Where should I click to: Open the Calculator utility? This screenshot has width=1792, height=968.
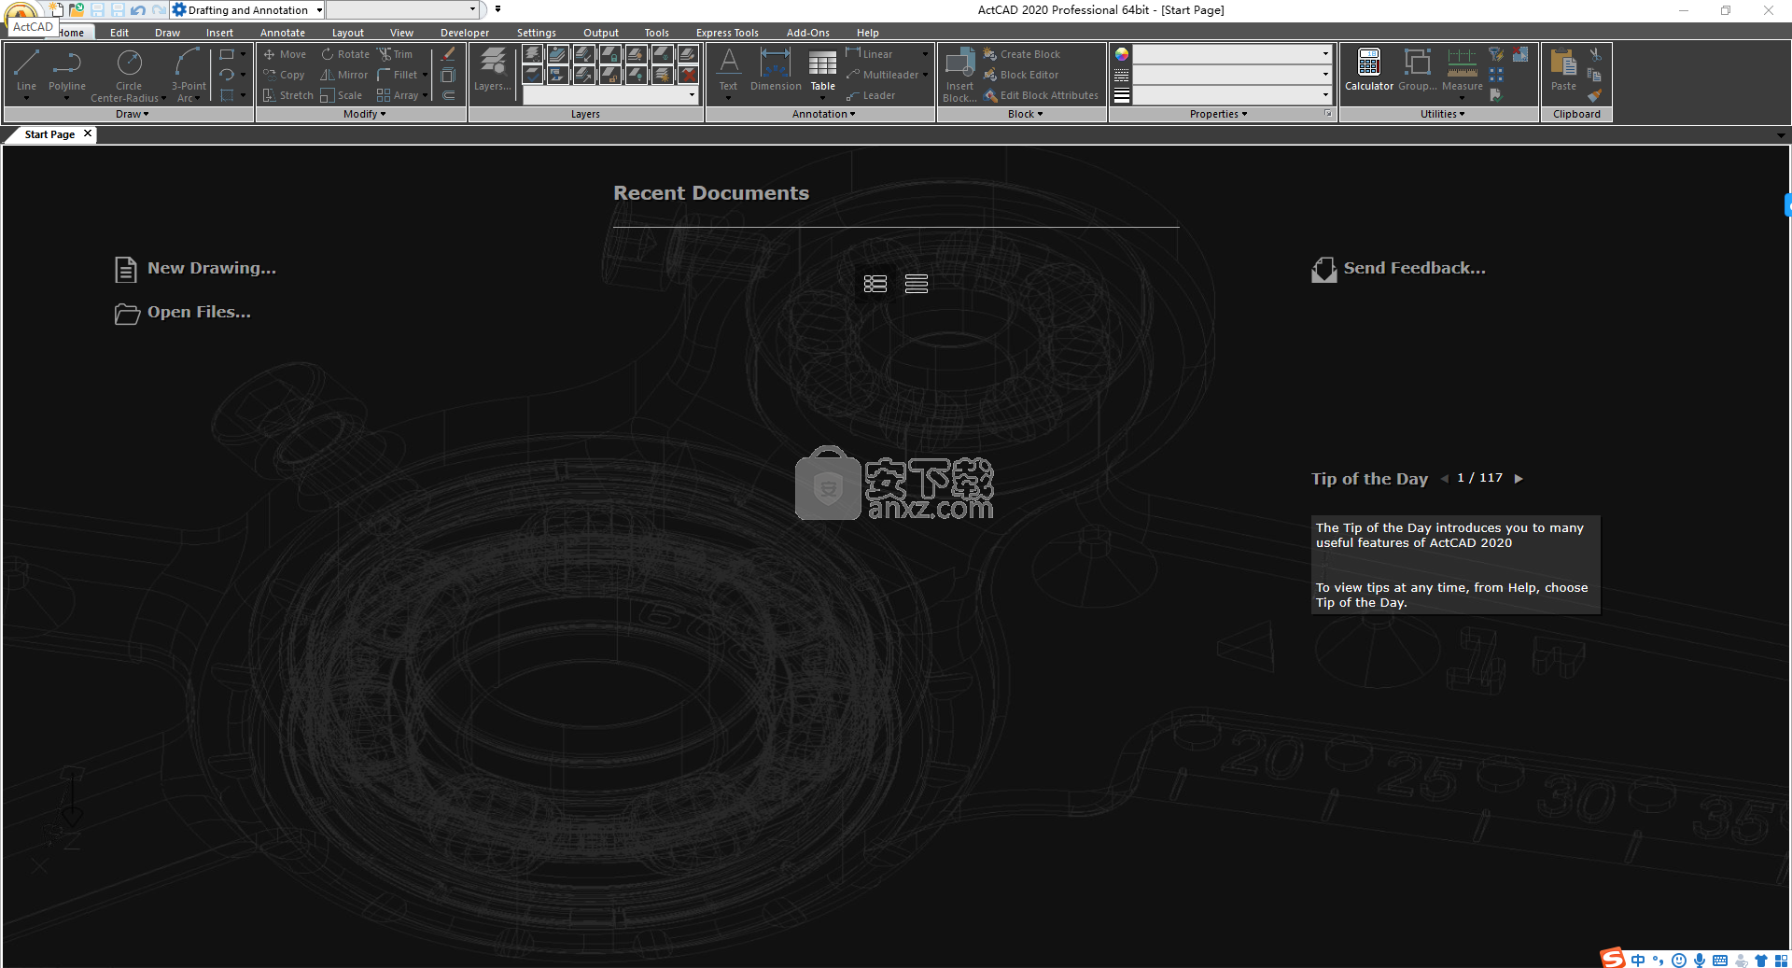1369,70
